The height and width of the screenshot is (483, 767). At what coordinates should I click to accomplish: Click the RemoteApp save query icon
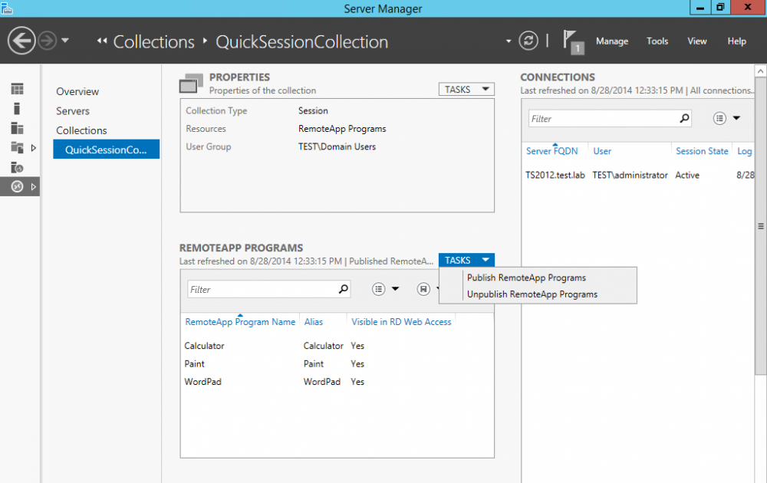(423, 289)
